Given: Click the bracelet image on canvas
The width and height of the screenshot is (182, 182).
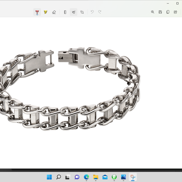Looking at the screenshot, I should pyautogui.click(x=70, y=89).
